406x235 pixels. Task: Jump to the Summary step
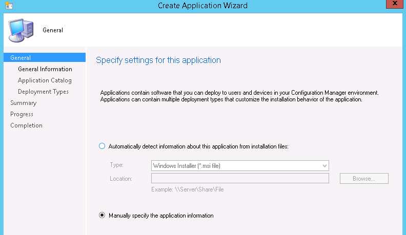pyautogui.click(x=23, y=103)
